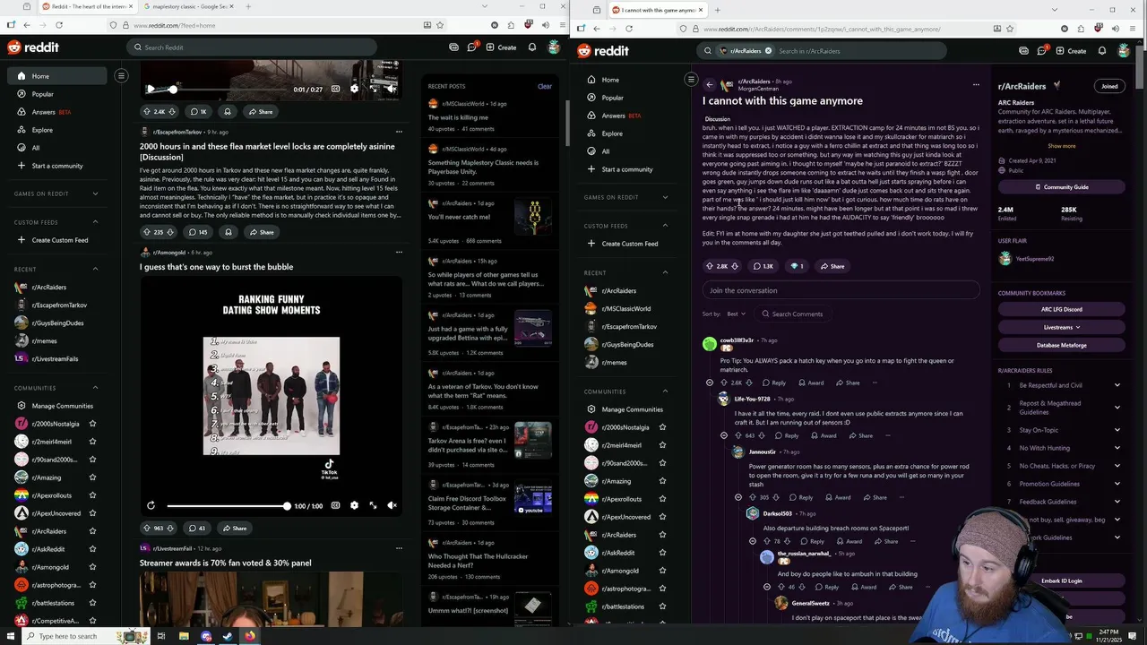Screen dimensions: 1147x645
Task: Upvote the post with 2.4K votes
Action: coord(147,112)
